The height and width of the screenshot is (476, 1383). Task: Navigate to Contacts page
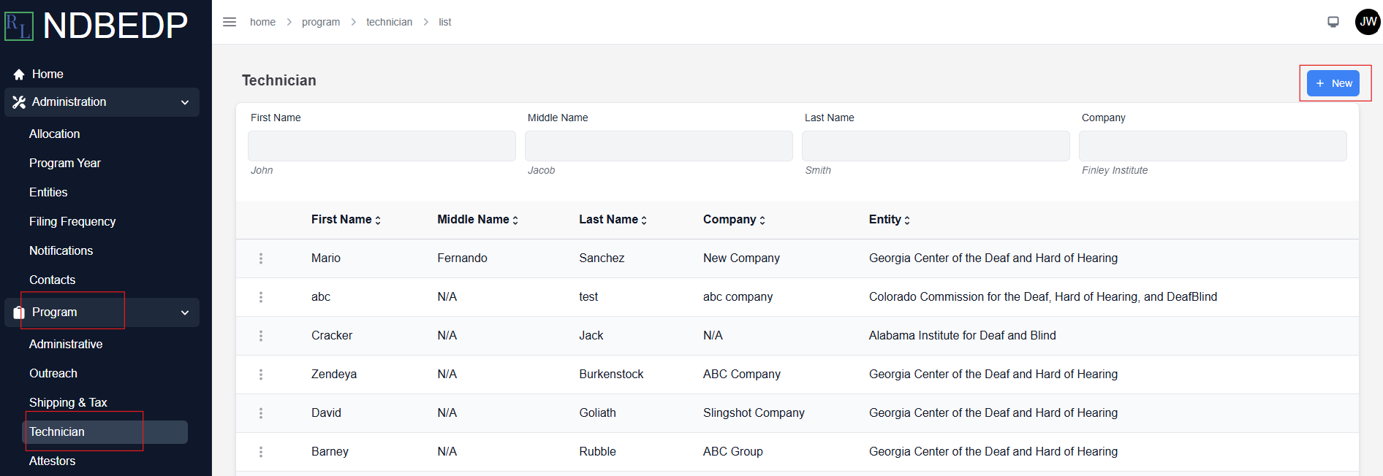(x=53, y=280)
